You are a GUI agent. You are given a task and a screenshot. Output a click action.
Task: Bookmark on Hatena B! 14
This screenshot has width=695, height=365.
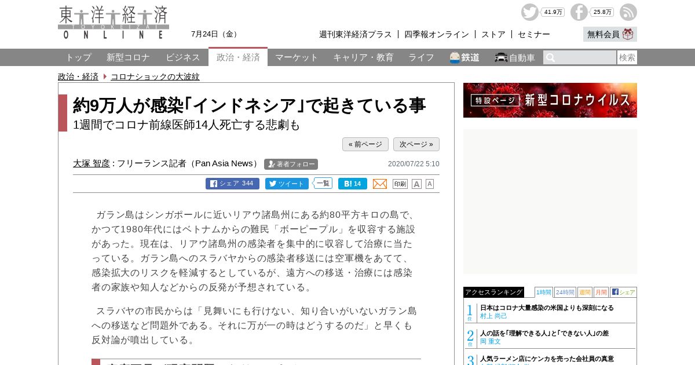coord(353,184)
